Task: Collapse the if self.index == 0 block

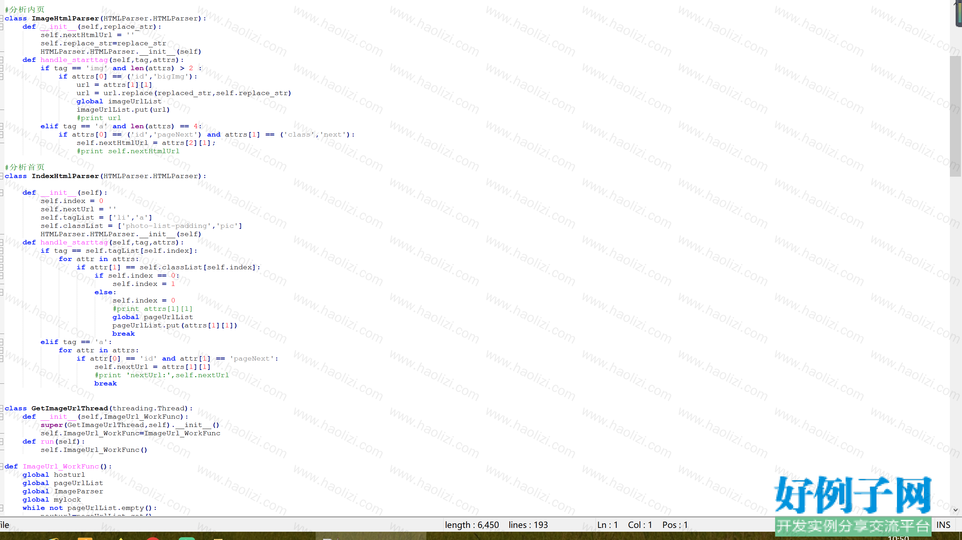Action: (1, 276)
